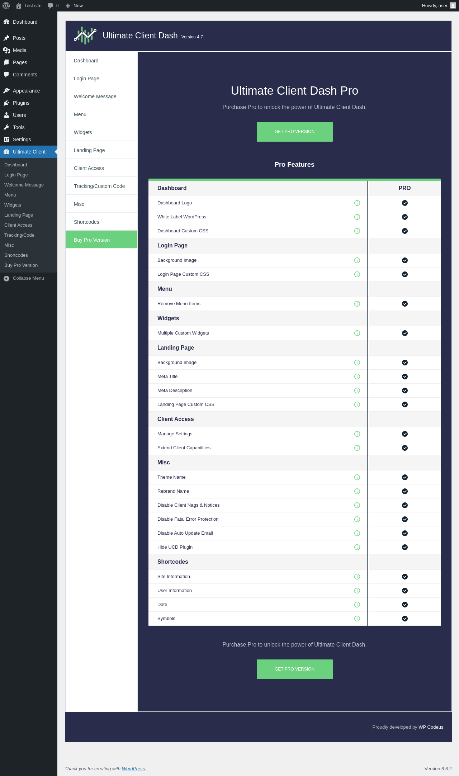
Task: Click the Version 6.8.2 footer text
Action: point(438,768)
